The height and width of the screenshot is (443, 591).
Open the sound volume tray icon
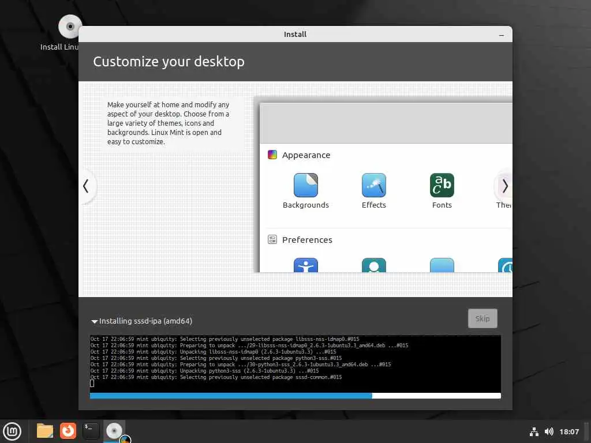pos(549,431)
